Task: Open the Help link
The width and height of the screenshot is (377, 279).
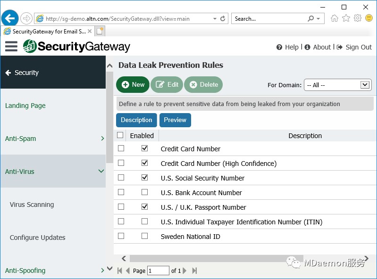Action: coord(287,47)
